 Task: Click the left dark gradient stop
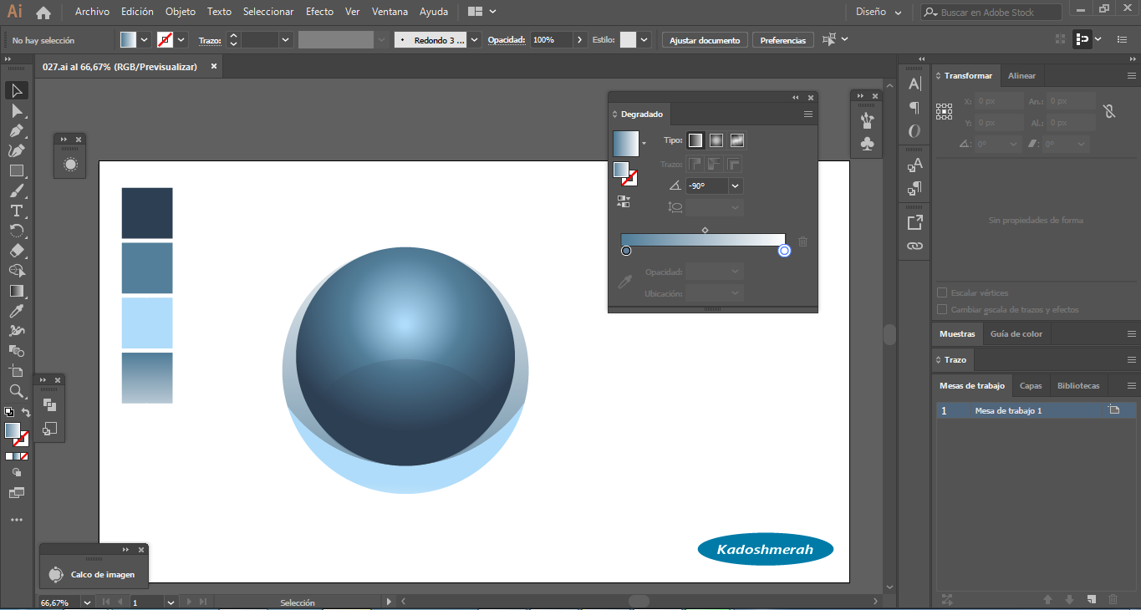coord(626,251)
